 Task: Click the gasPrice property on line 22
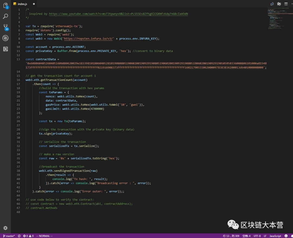click(52, 105)
